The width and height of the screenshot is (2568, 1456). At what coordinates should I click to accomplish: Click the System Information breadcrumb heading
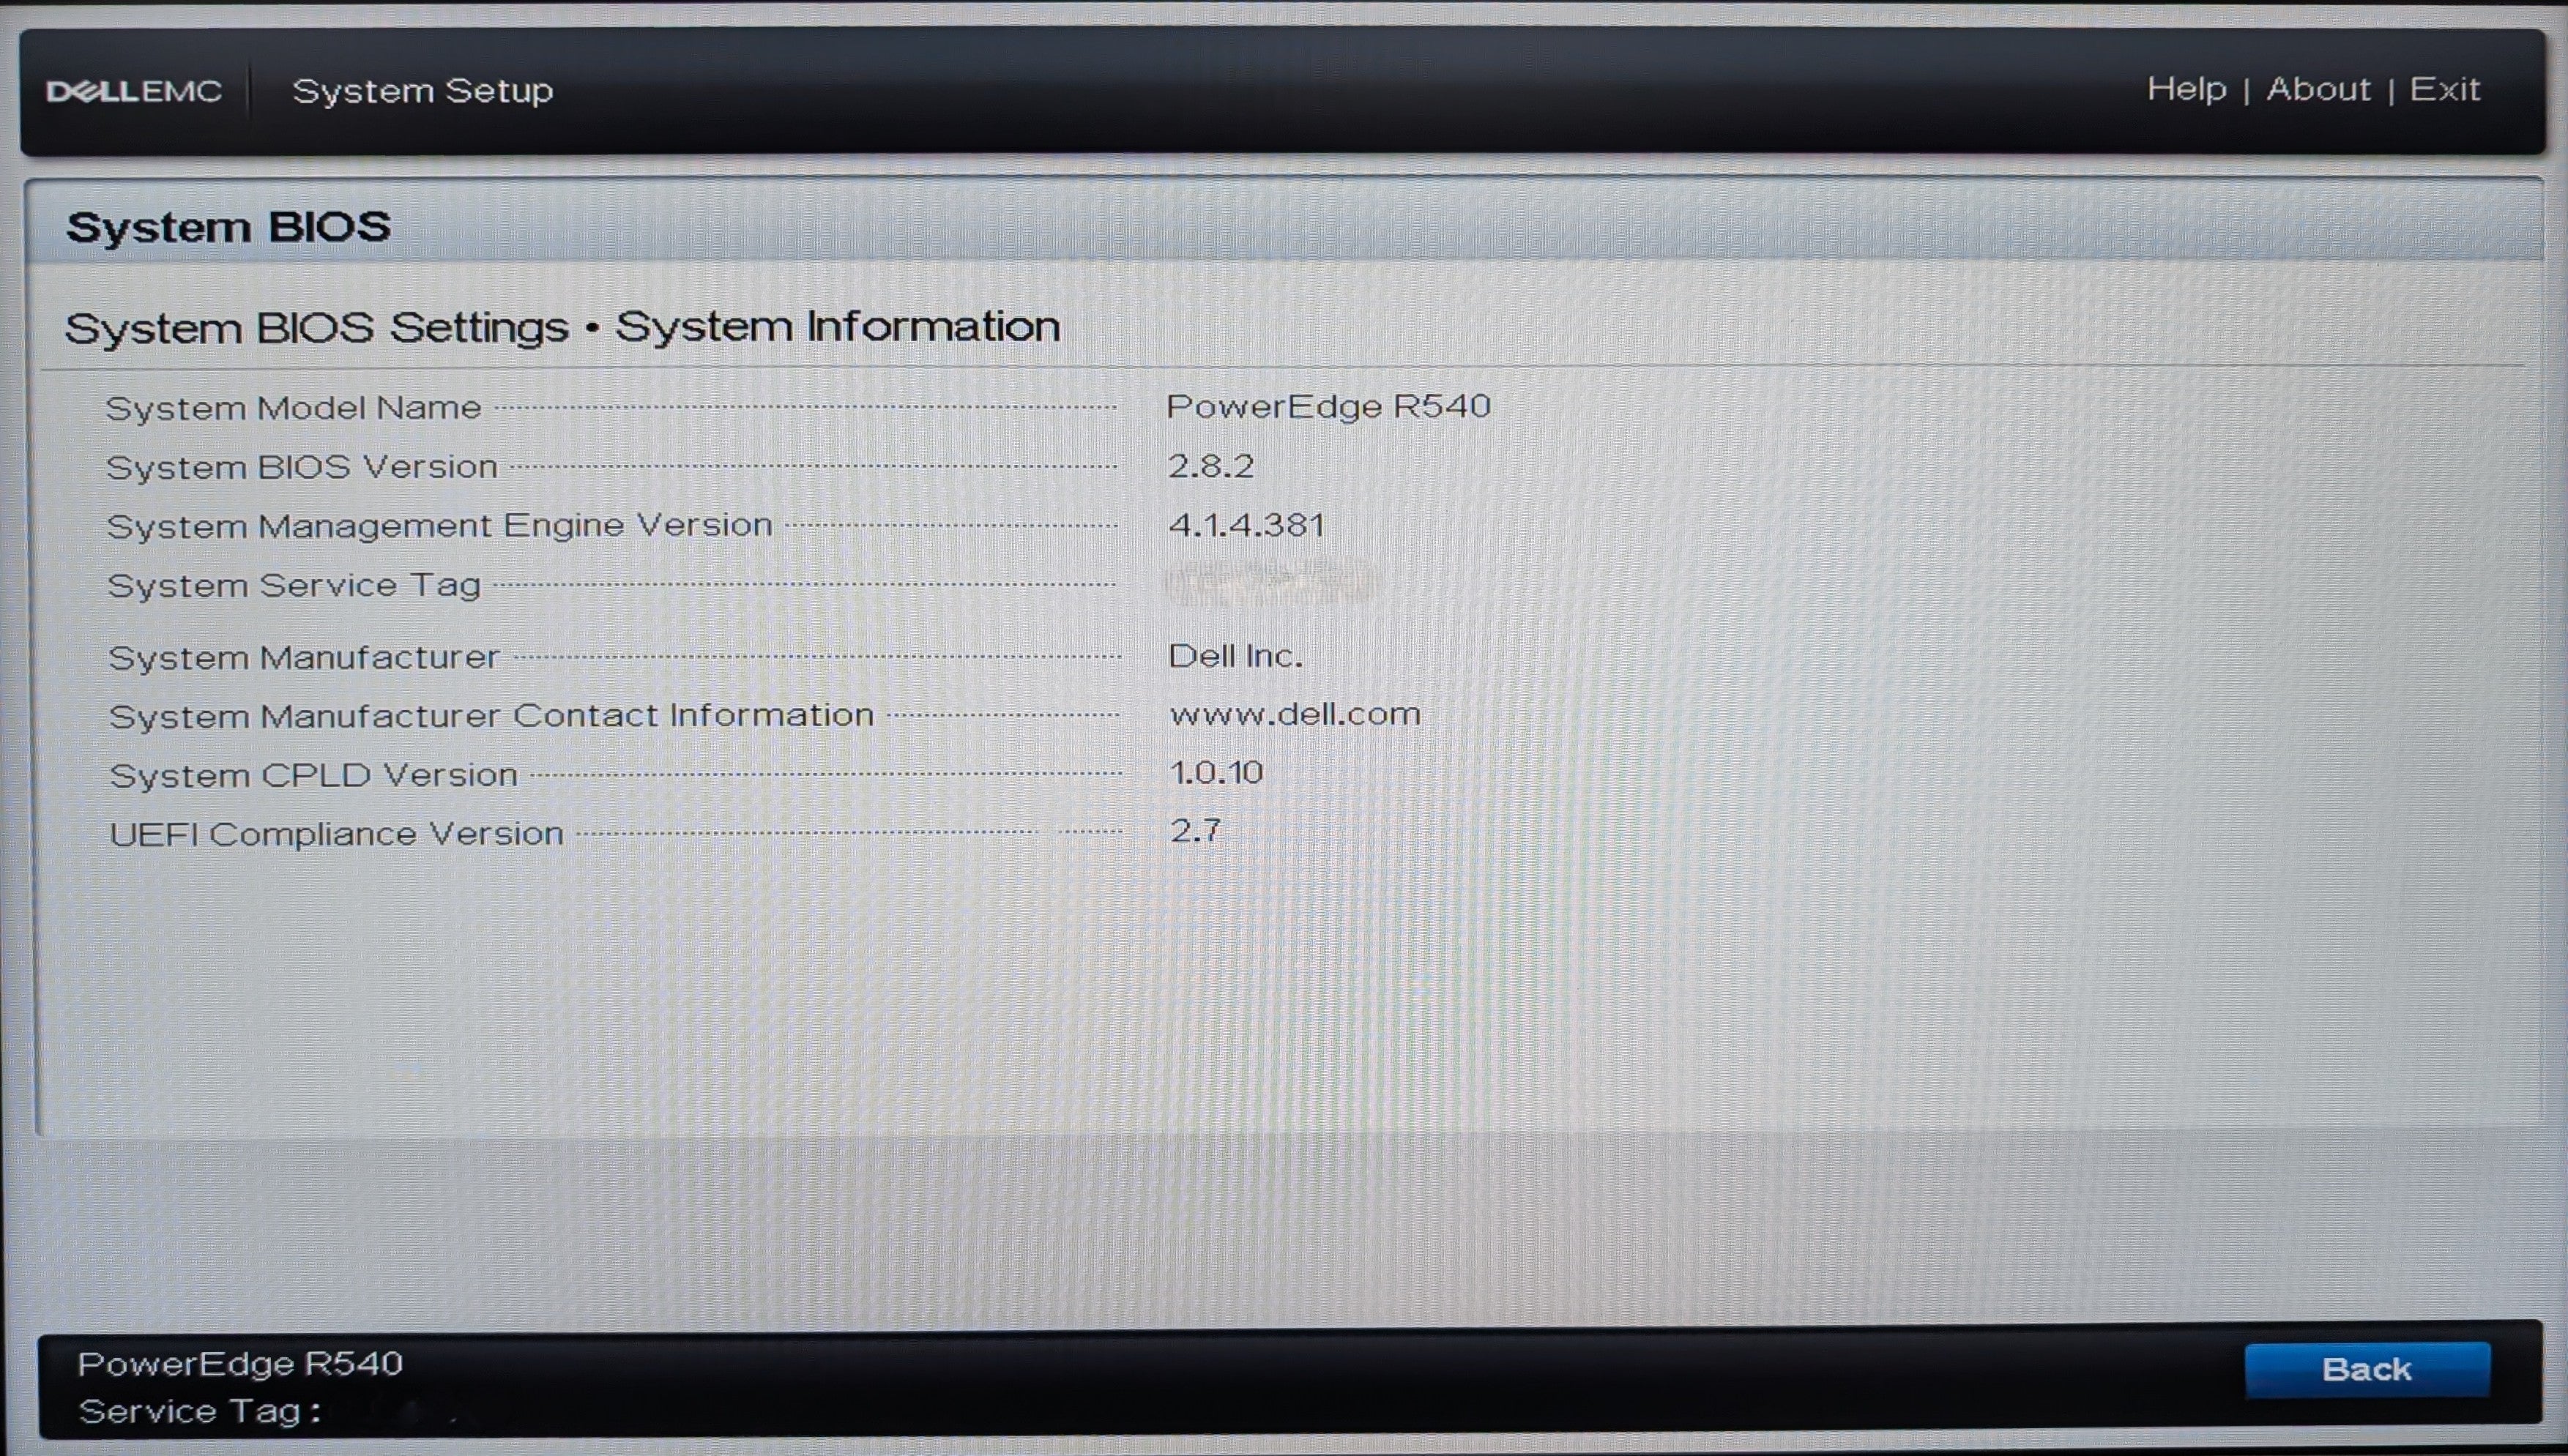837,326
